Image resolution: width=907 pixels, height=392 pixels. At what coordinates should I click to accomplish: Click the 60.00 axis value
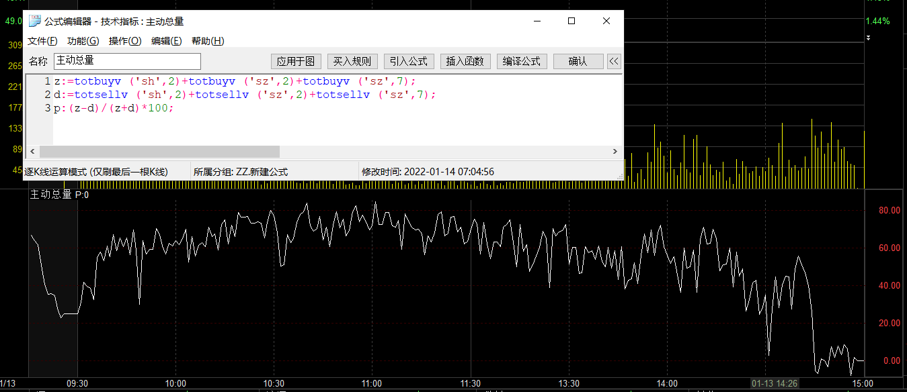pyautogui.click(x=889, y=248)
